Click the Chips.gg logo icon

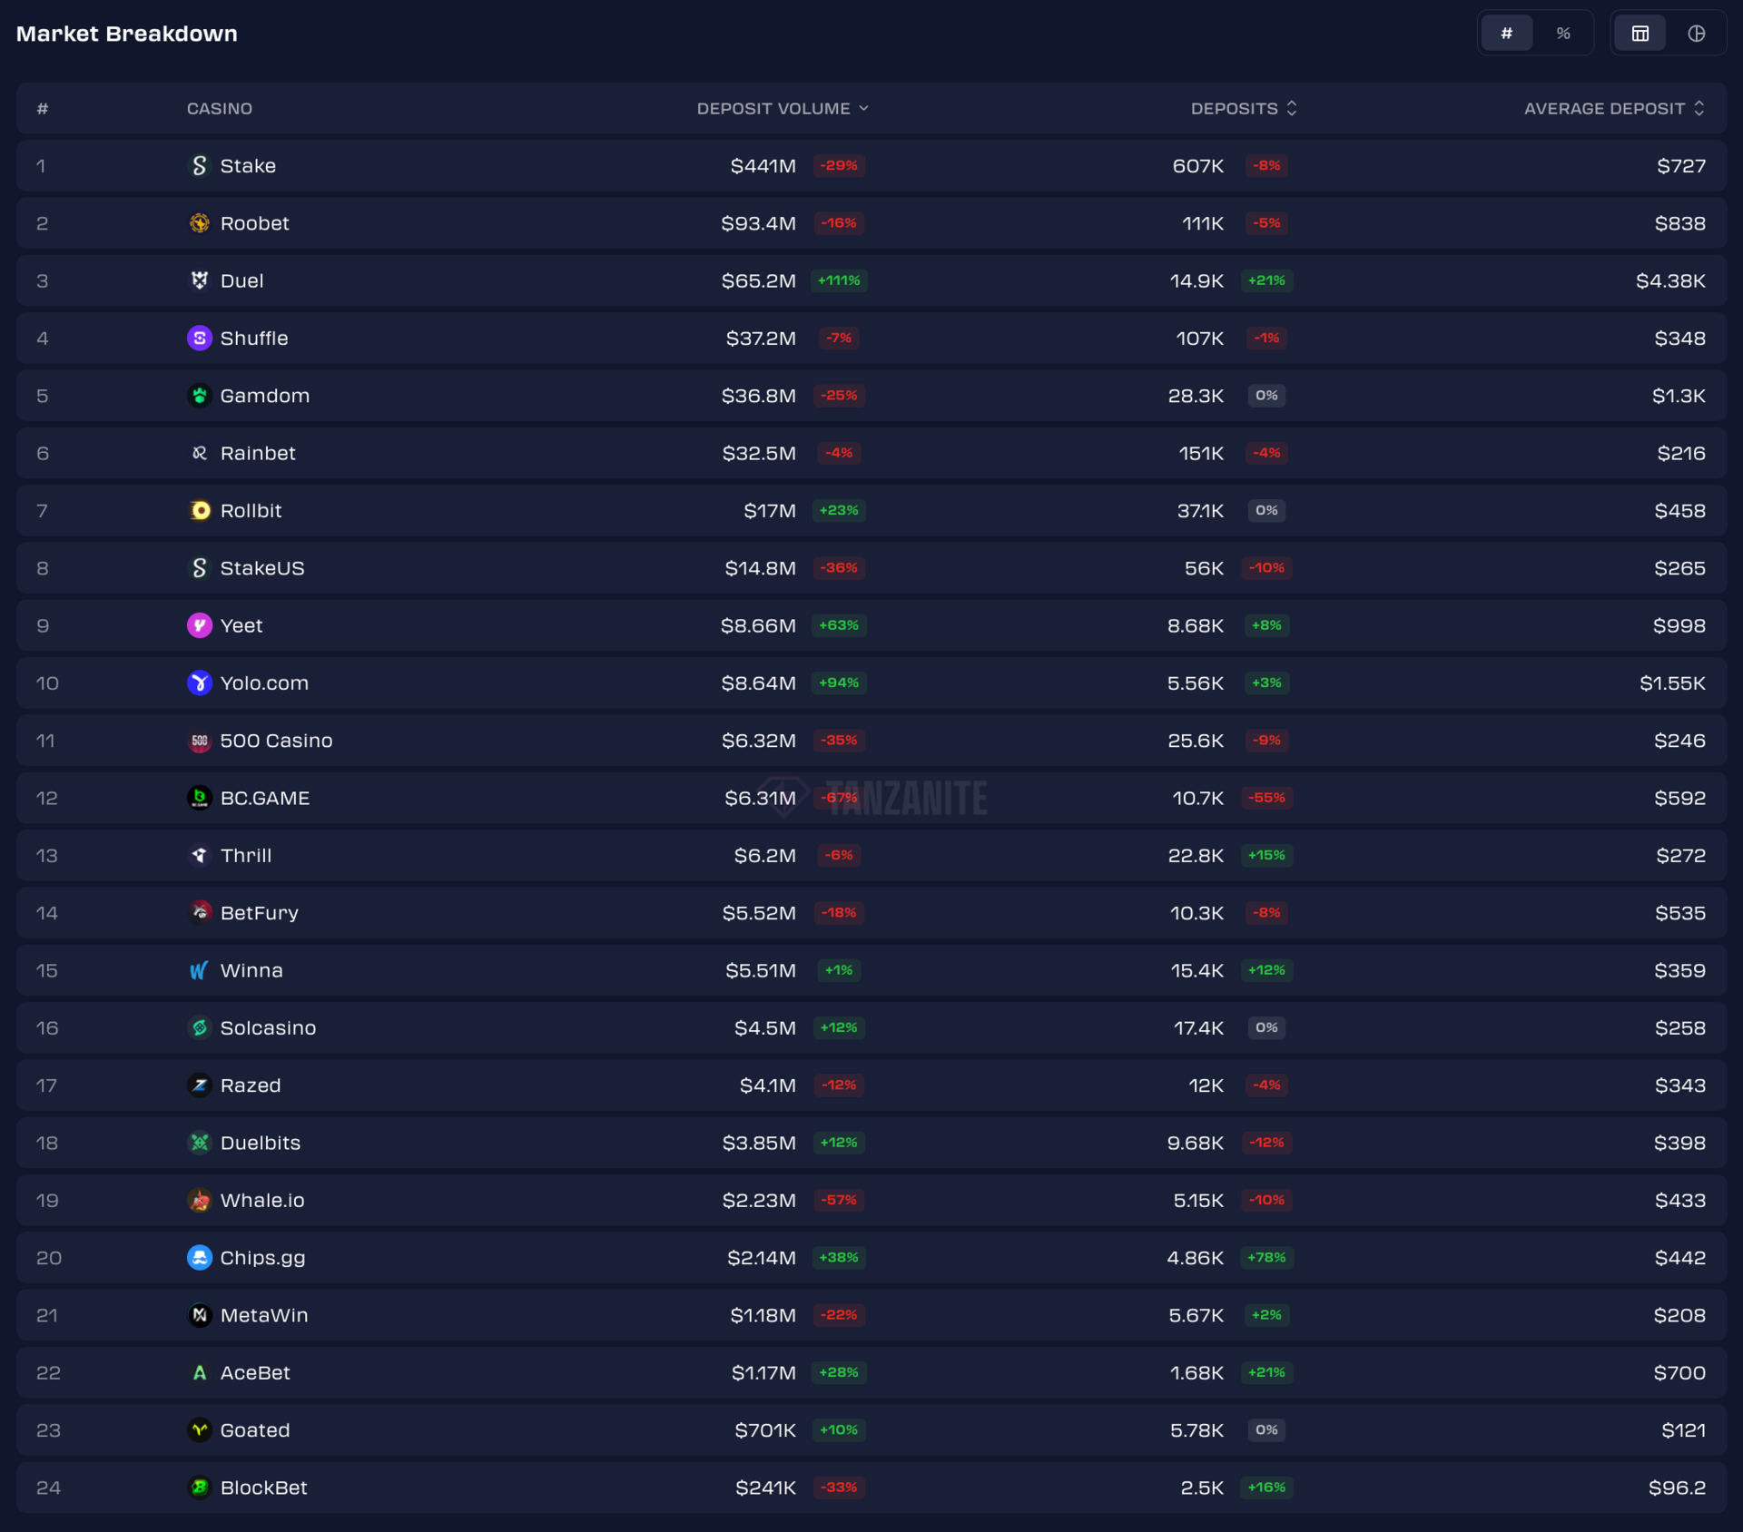point(199,1257)
